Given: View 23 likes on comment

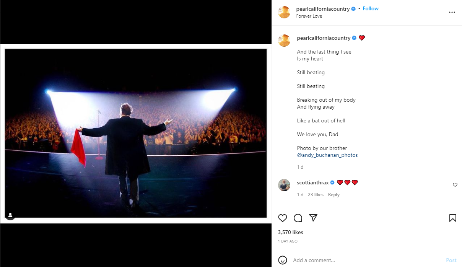Looking at the screenshot, I should click(316, 195).
